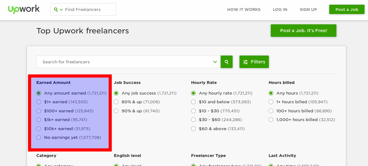Select $100+ earned option
The height and width of the screenshot is (166, 368).
[39, 111]
